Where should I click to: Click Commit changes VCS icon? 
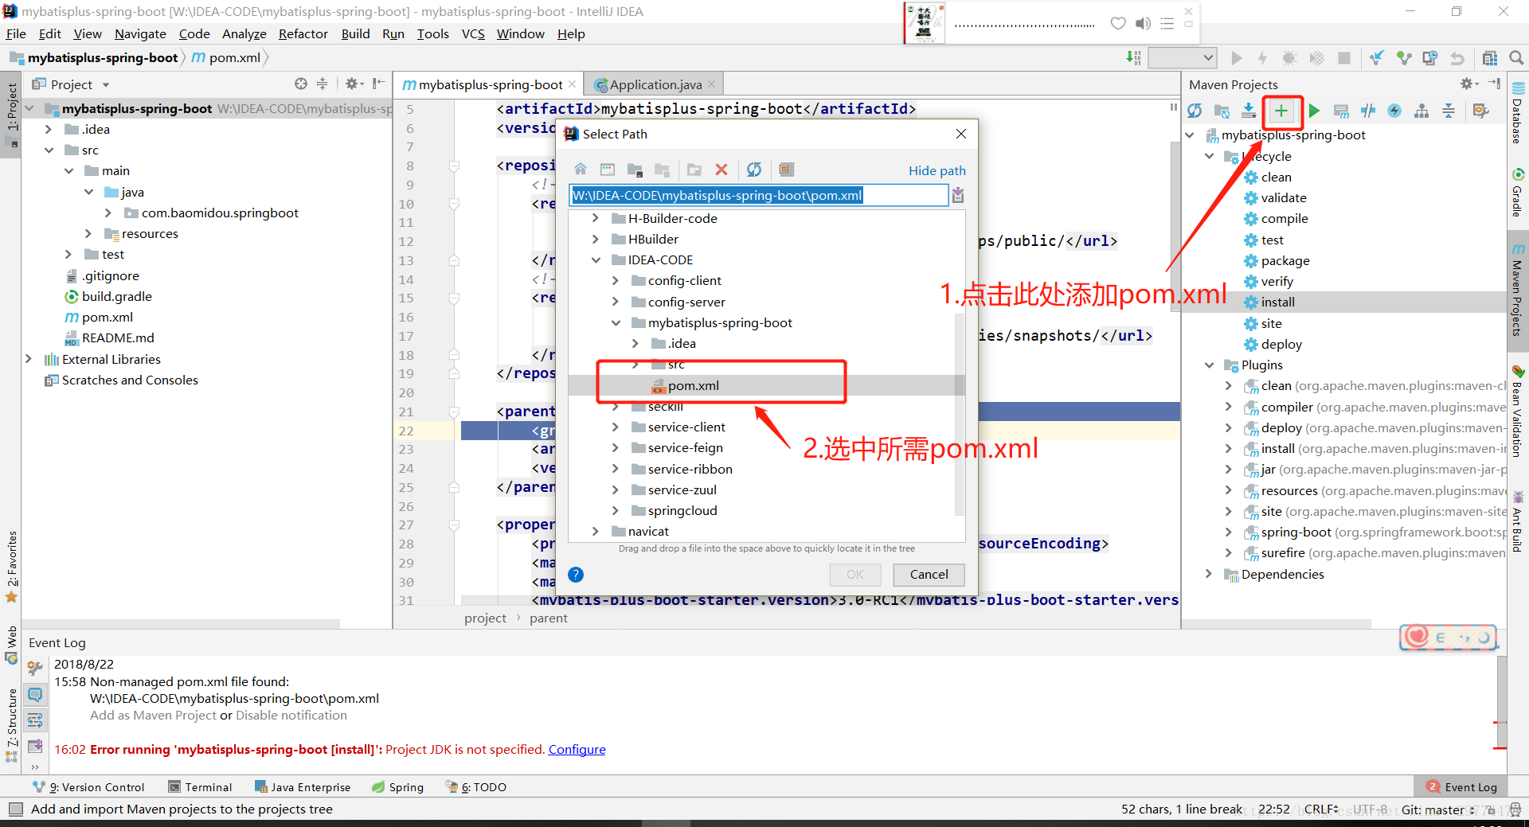(x=1403, y=58)
